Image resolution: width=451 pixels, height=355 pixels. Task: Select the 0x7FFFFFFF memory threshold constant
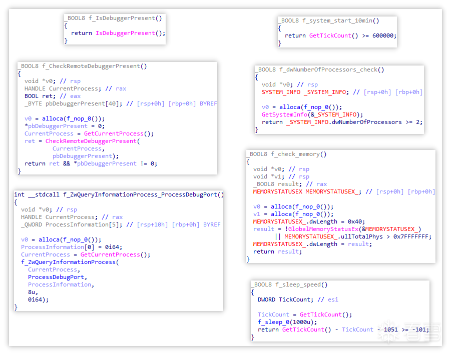[409, 236]
